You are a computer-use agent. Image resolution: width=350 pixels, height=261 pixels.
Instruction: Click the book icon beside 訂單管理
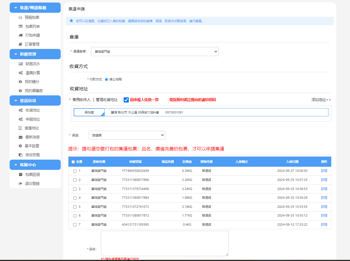[x=20, y=44]
